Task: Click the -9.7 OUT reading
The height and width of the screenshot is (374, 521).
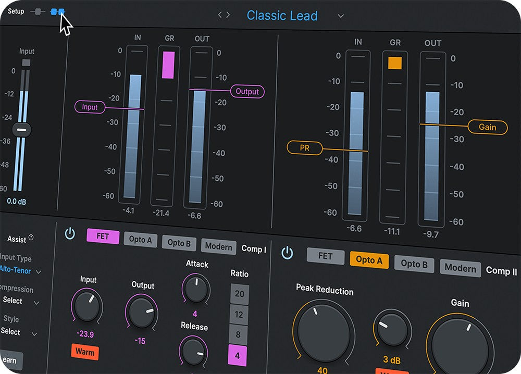Action: click(431, 234)
